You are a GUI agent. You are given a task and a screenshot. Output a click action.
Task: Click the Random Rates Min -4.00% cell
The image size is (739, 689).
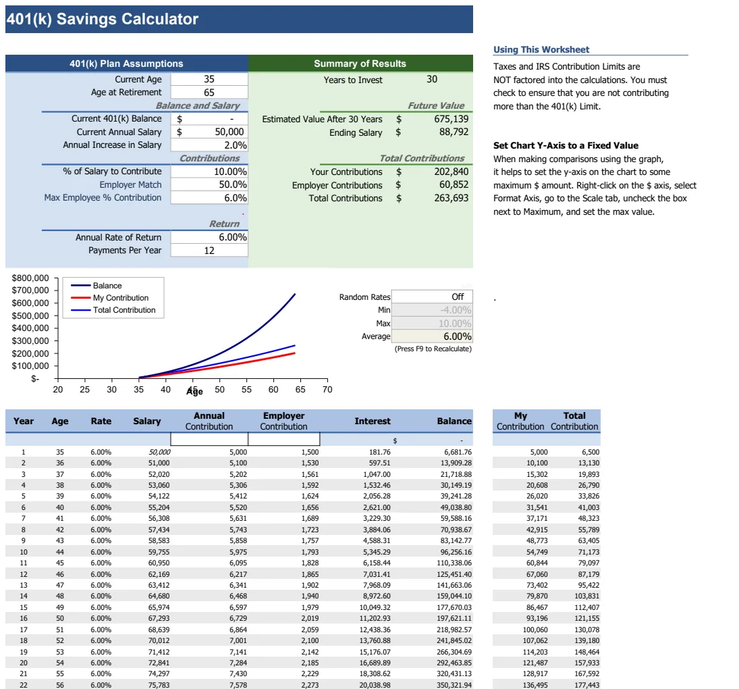click(x=432, y=310)
